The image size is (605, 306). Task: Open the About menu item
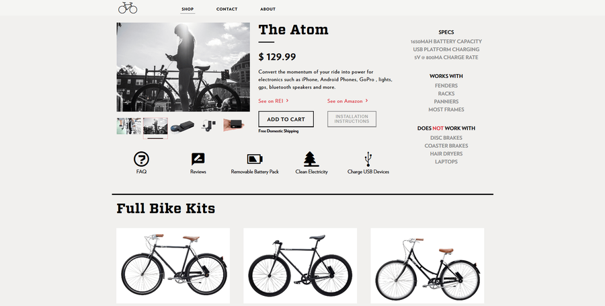click(x=268, y=9)
